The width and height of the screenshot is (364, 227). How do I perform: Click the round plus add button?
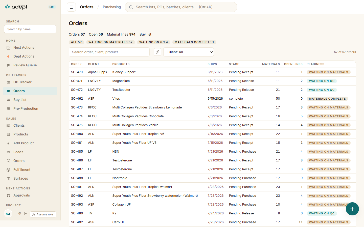coord(352,209)
